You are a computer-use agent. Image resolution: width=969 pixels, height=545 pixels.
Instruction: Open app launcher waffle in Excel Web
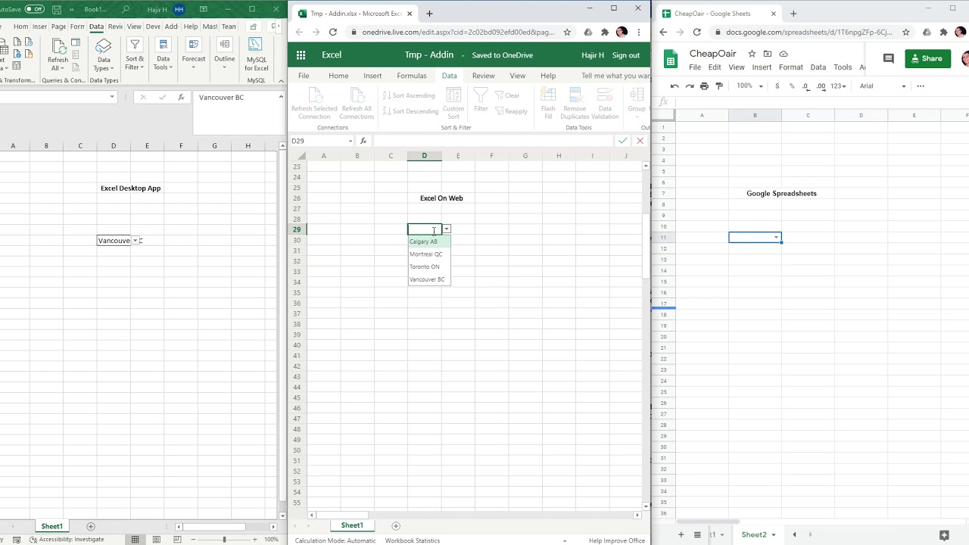(301, 54)
